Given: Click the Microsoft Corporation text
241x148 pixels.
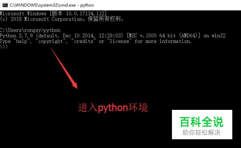Looking at the screenshot, I should pyautogui.click(x=54, y=19).
